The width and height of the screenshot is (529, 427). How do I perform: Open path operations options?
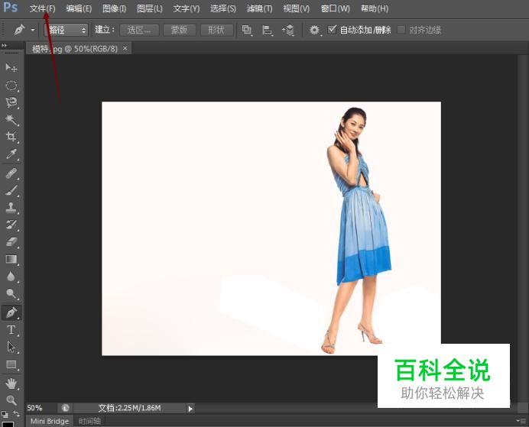tap(247, 31)
